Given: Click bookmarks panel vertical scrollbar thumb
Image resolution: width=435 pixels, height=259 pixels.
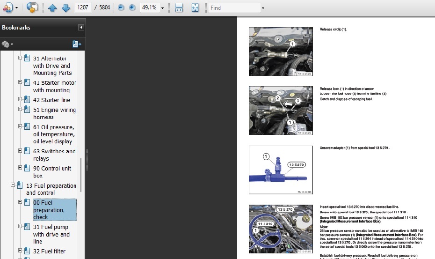Looking at the screenshot, I should (81, 175).
